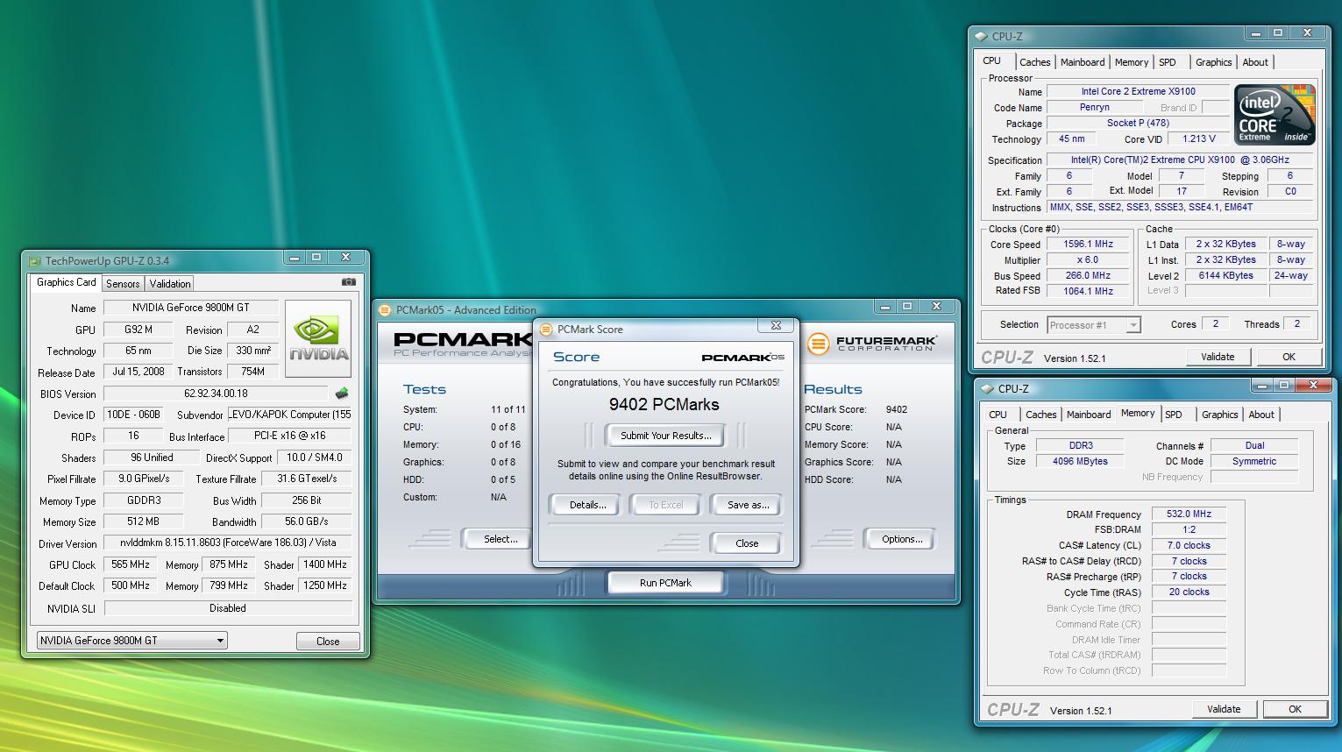Viewport: 1342px width, 752px height.
Task: Click the Device ID field 10DE - 060B
Action: click(x=132, y=415)
